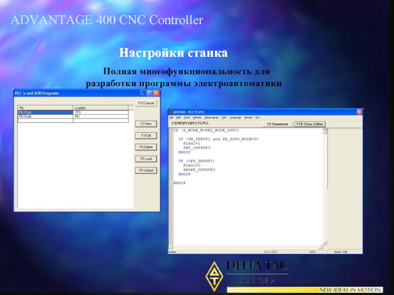Image resolution: width=394 pixels, height=295 pixels.
Task: Click the editor vertical scrollbar up arrow
Action: pyautogui.click(x=325, y=131)
